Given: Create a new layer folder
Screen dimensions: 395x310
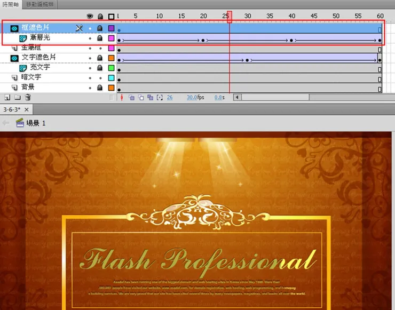Looking at the screenshot, I should coord(18,97).
